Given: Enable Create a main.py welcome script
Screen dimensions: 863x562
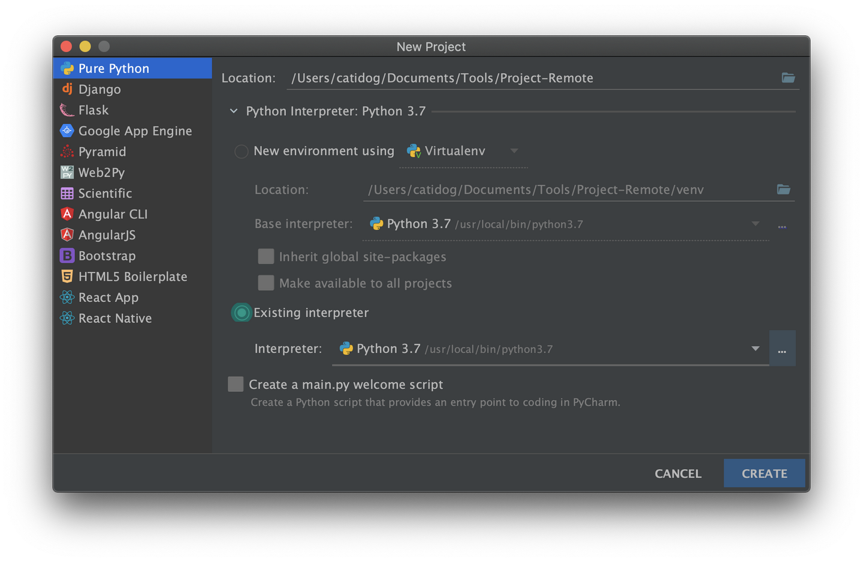Looking at the screenshot, I should coord(236,385).
